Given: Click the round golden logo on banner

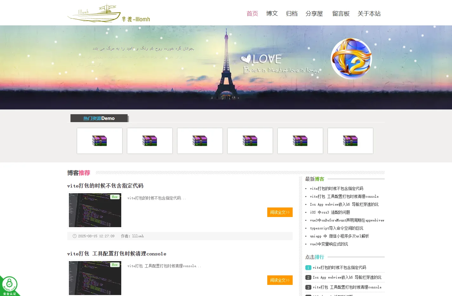Looking at the screenshot, I should point(351,59).
